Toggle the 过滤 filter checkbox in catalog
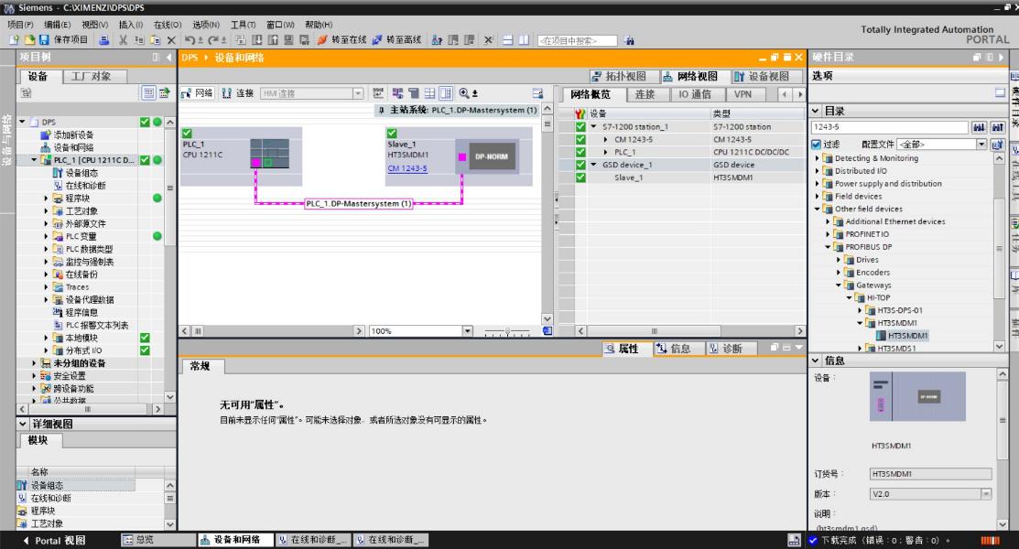Screen dimensions: 1019x549 (816, 145)
